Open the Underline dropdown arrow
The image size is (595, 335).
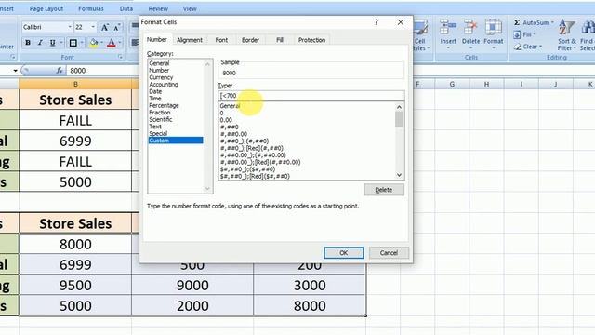tap(60, 43)
